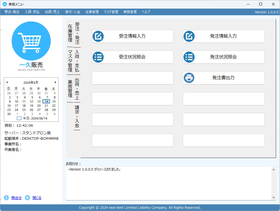Switch to the 入荷・支払 vertical tab
Screen dimensions: 280x211
click(77, 61)
